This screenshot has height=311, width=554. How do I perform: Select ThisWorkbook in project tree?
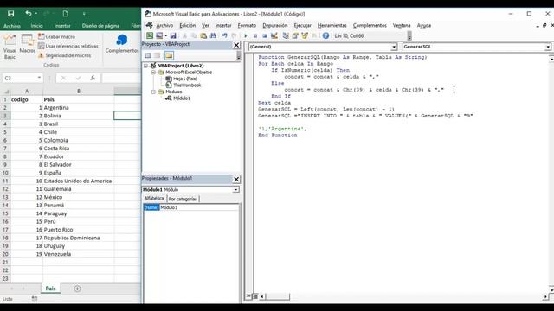tap(187, 86)
